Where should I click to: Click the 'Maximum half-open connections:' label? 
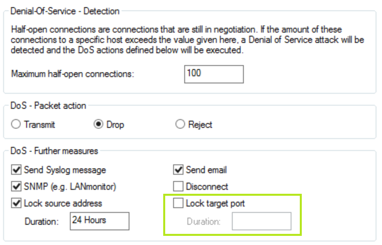coord(73,74)
